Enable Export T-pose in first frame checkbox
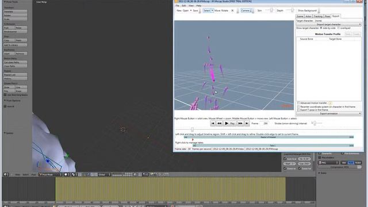The image size is (368, 207). coord(298,110)
